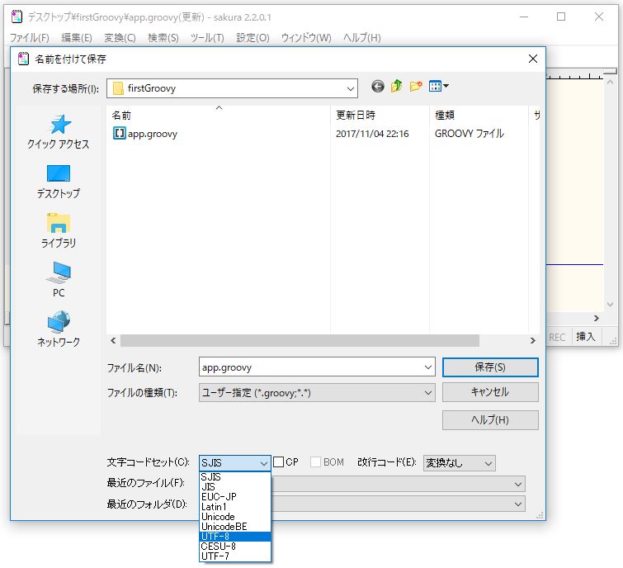Choose UTF-8 in the encoding list
Viewport: 623px width, 568px height.
point(235,536)
